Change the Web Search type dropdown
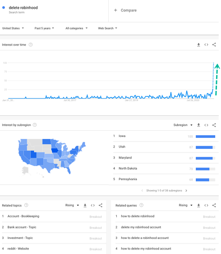Viewport: 221px width, 254px height. pyautogui.click(x=107, y=28)
